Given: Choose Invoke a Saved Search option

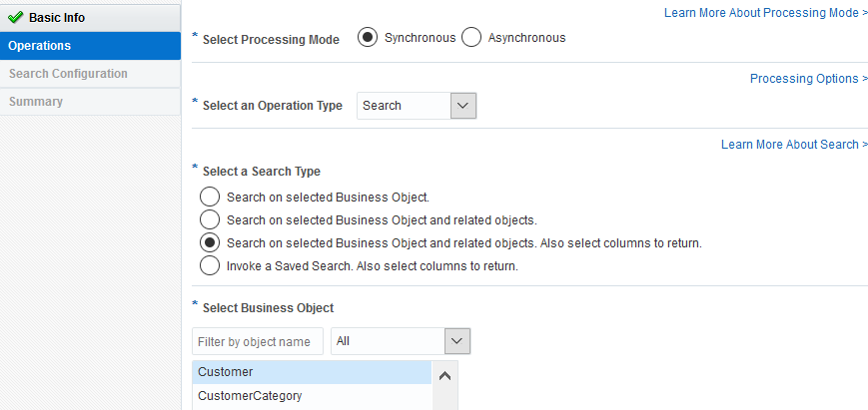Looking at the screenshot, I should (x=210, y=265).
